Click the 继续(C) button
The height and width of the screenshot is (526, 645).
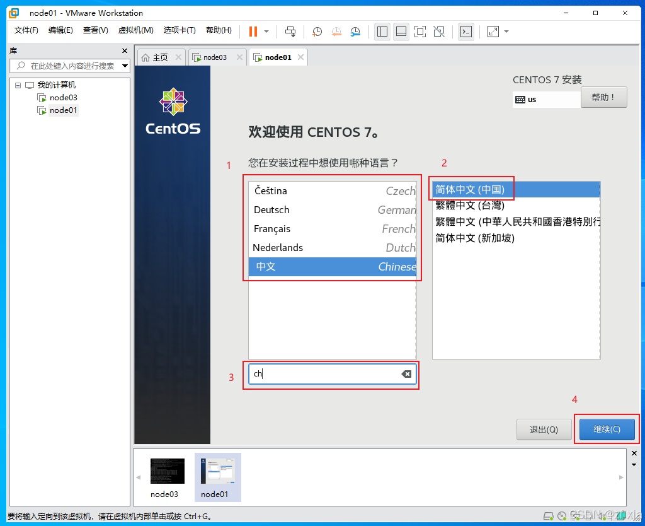[607, 430]
